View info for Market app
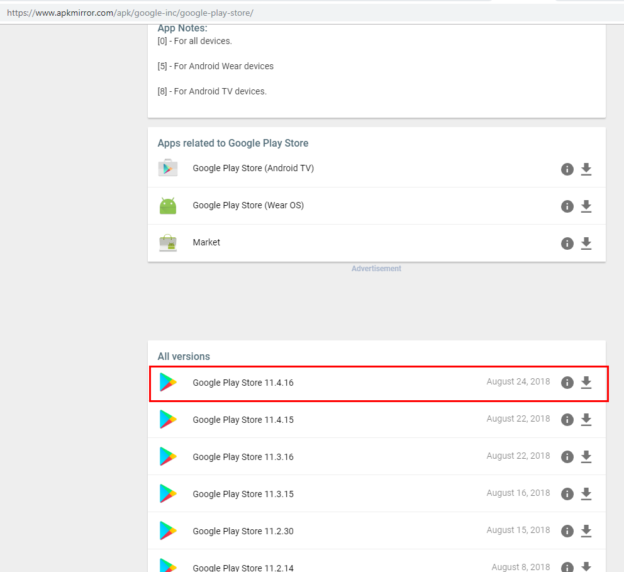Image resolution: width=624 pixels, height=572 pixels. click(567, 243)
